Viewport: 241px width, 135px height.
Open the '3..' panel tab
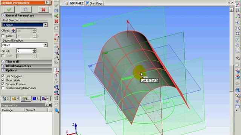point(6,99)
